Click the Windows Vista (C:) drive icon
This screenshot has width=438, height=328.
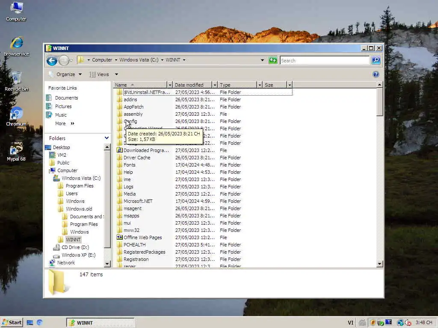point(56,178)
